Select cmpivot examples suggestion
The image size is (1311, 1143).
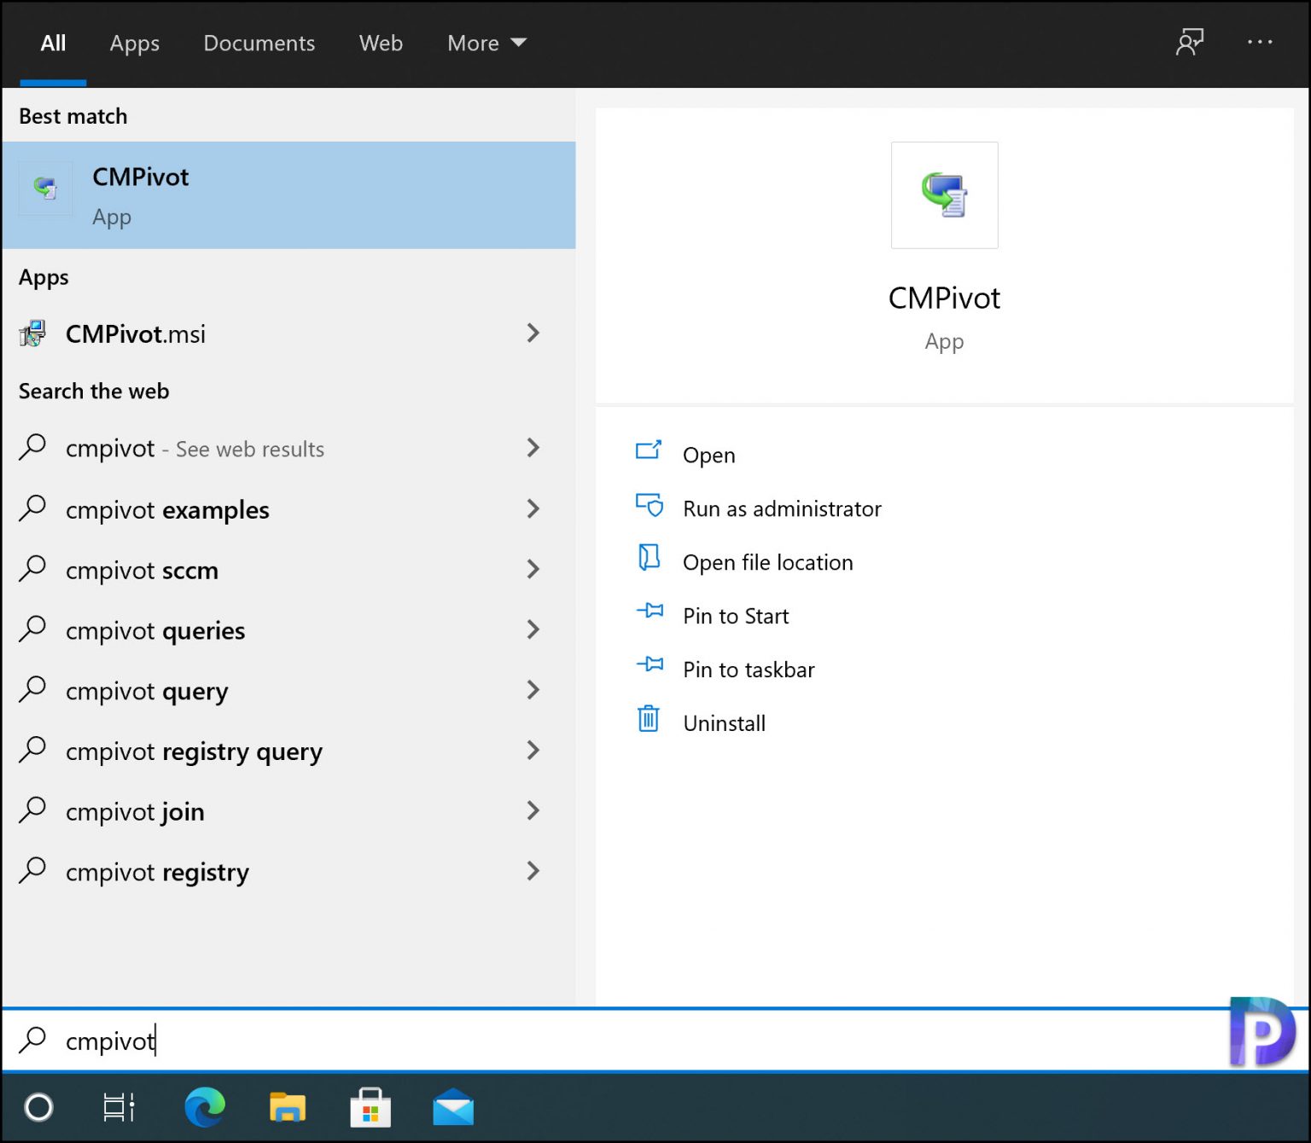point(288,509)
